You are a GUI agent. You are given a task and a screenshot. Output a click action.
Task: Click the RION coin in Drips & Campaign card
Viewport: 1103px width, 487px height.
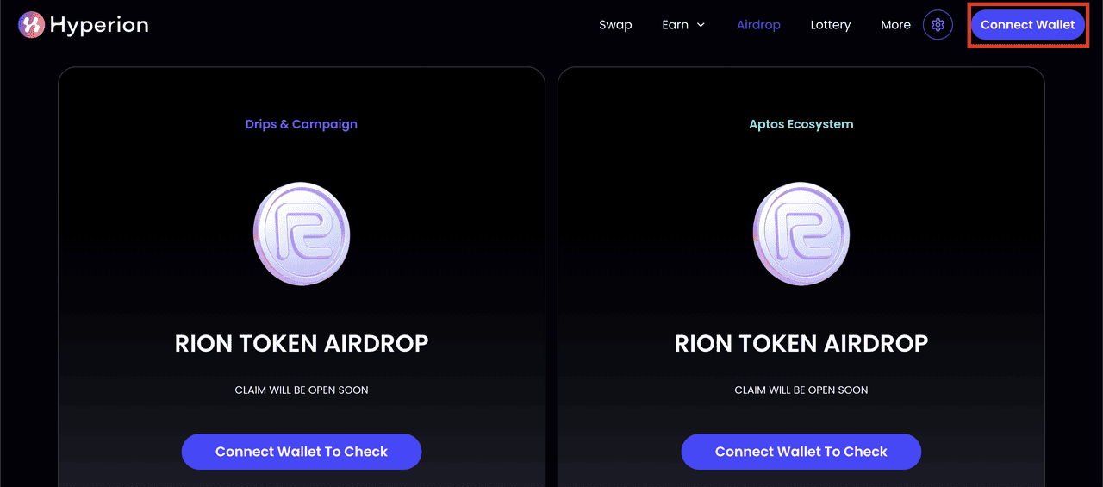[x=302, y=234]
